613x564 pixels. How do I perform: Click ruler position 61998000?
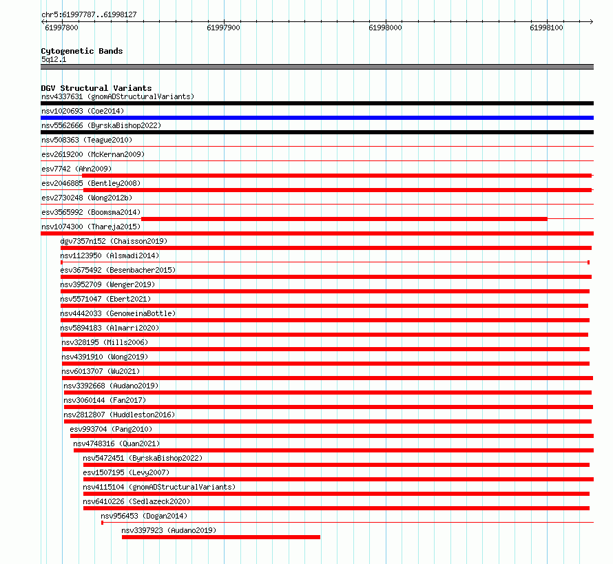pos(385,28)
